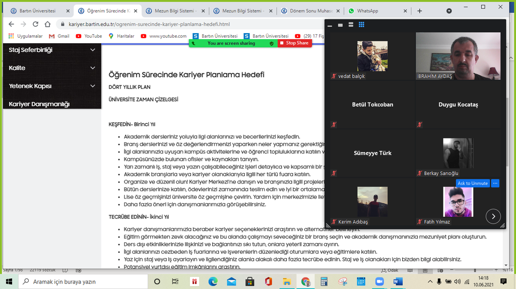Stop the Zoom screen share
Image resolution: width=516 pixels, height=289 pixels.
(x=294, y=43)
